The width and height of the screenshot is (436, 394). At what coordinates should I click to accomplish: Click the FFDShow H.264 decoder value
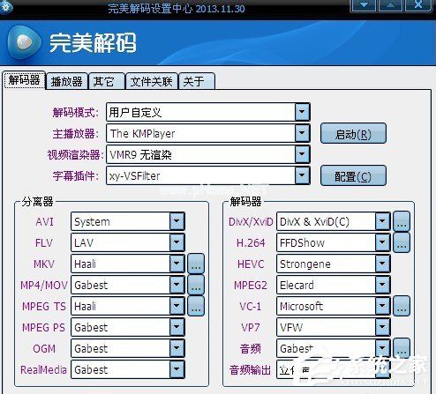click(x=302, y=242)
